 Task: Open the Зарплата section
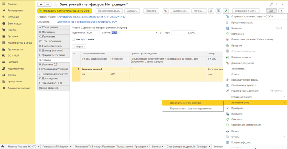pos(13,62)
